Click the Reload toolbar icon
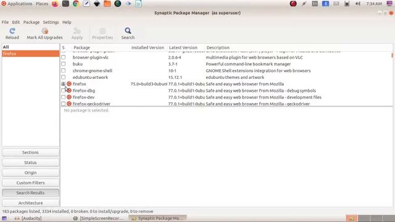 [x=12, y=31]
